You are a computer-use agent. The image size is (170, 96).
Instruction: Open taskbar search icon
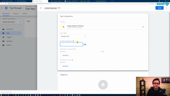point(3,95)
